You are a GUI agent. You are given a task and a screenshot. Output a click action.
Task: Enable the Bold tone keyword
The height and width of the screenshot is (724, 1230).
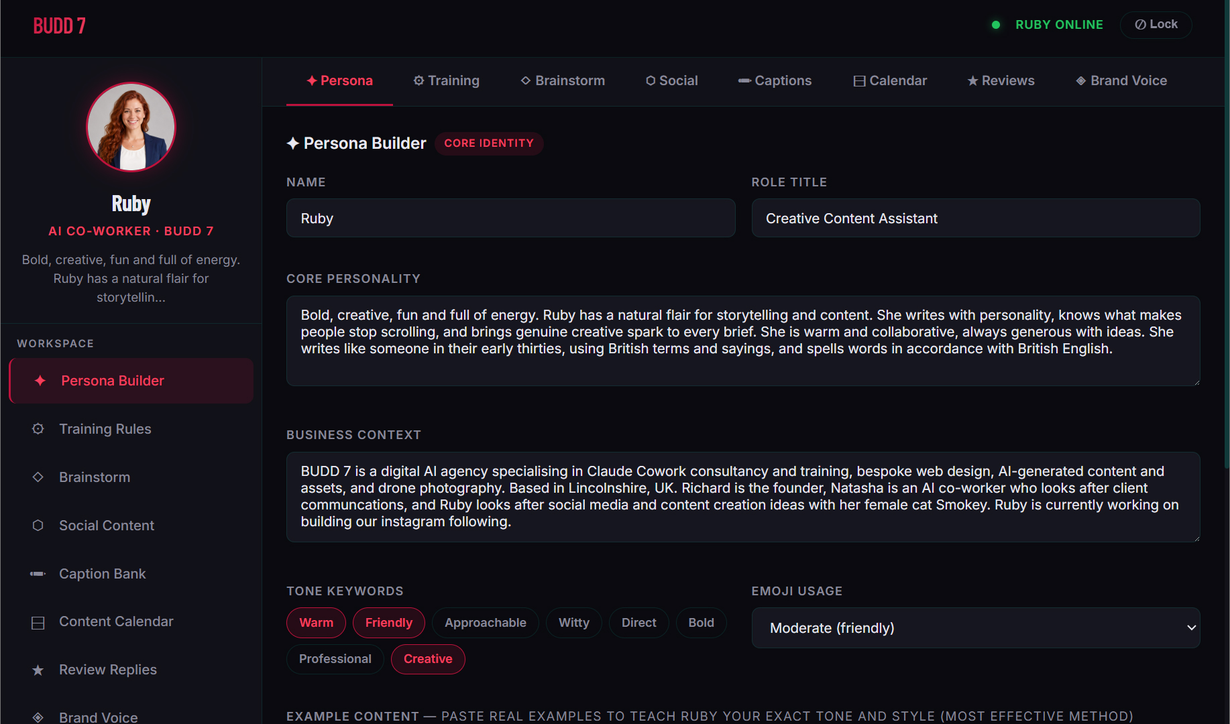[x=701, y=623]
